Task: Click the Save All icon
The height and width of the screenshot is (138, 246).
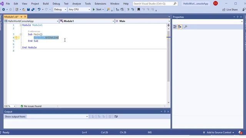Action: coord(33,10)
